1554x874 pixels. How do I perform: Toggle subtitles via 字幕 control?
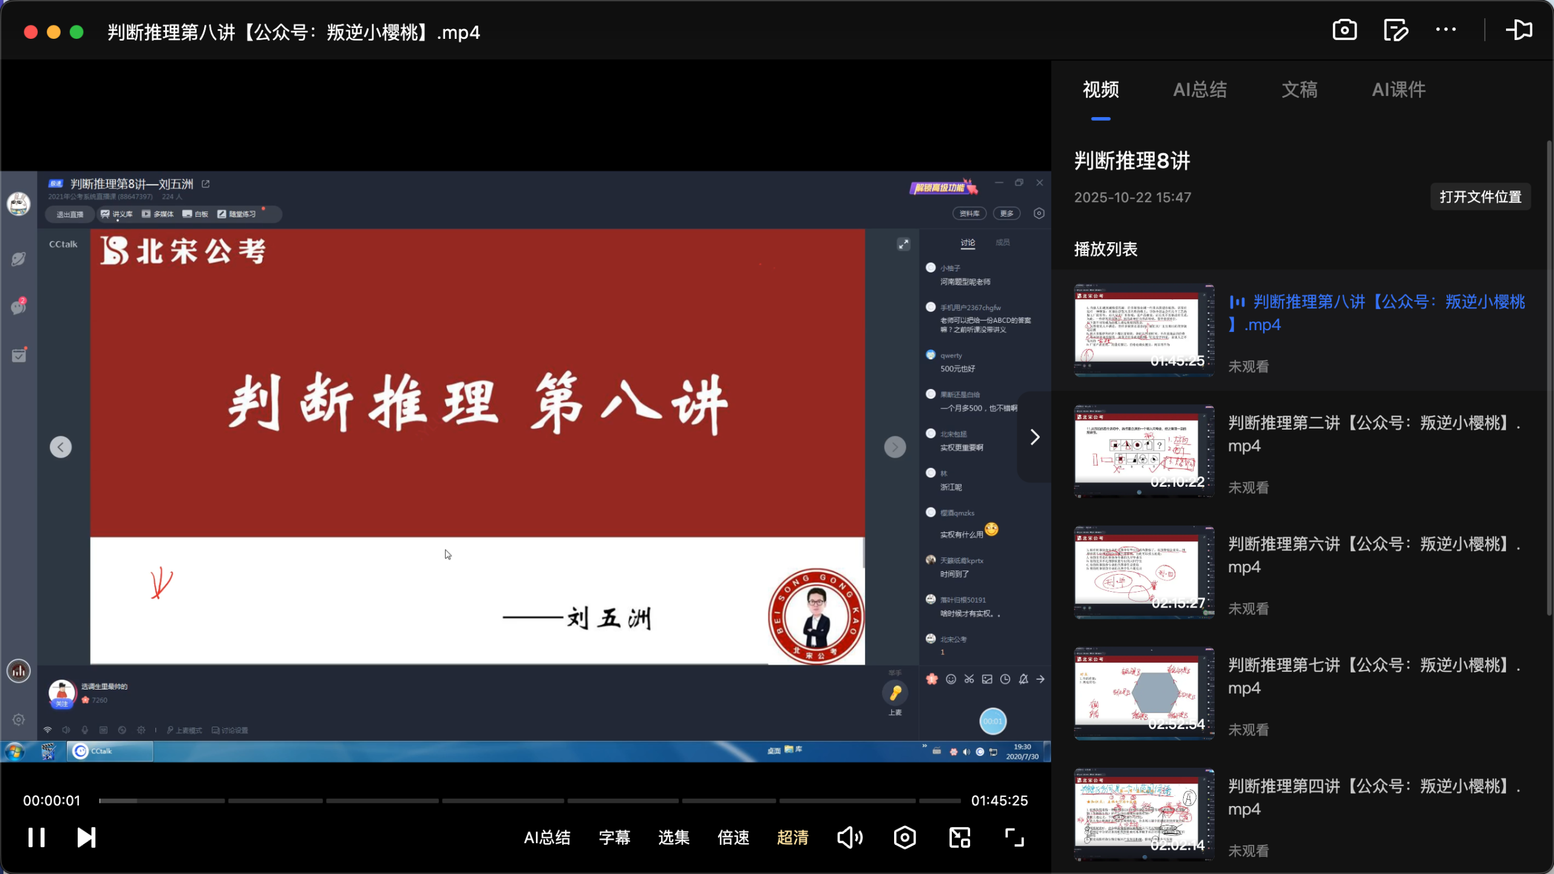[614, 837]
